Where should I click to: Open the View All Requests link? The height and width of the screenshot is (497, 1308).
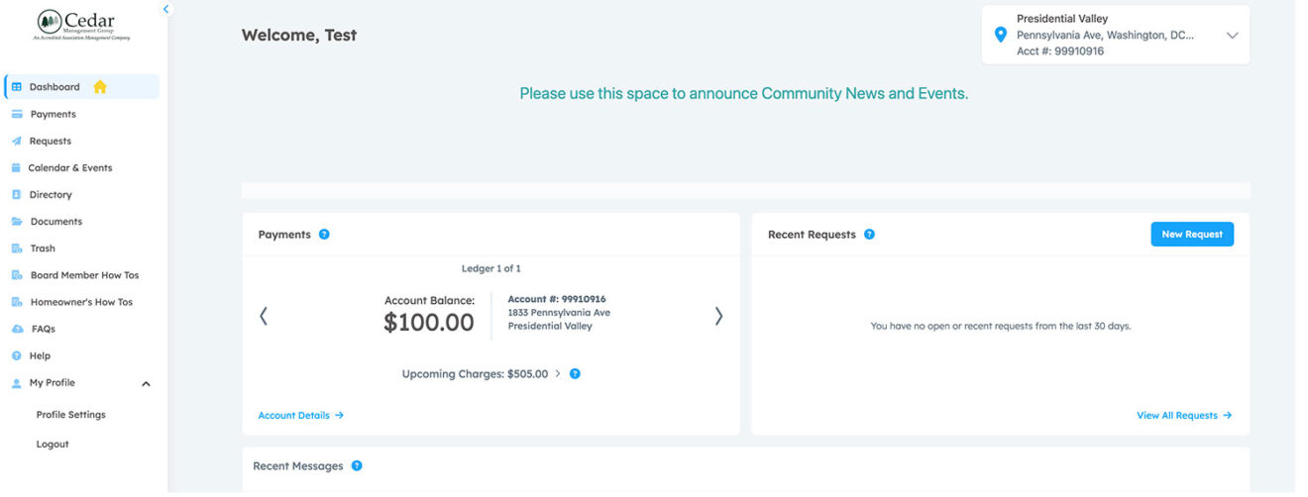1183,416
